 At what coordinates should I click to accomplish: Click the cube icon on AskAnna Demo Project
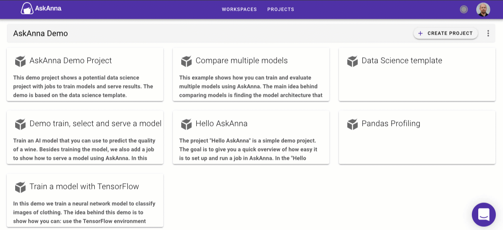click(20, 61)
